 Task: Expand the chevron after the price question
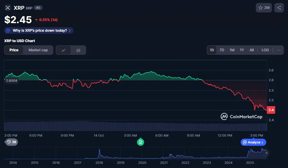click(70, 31)
